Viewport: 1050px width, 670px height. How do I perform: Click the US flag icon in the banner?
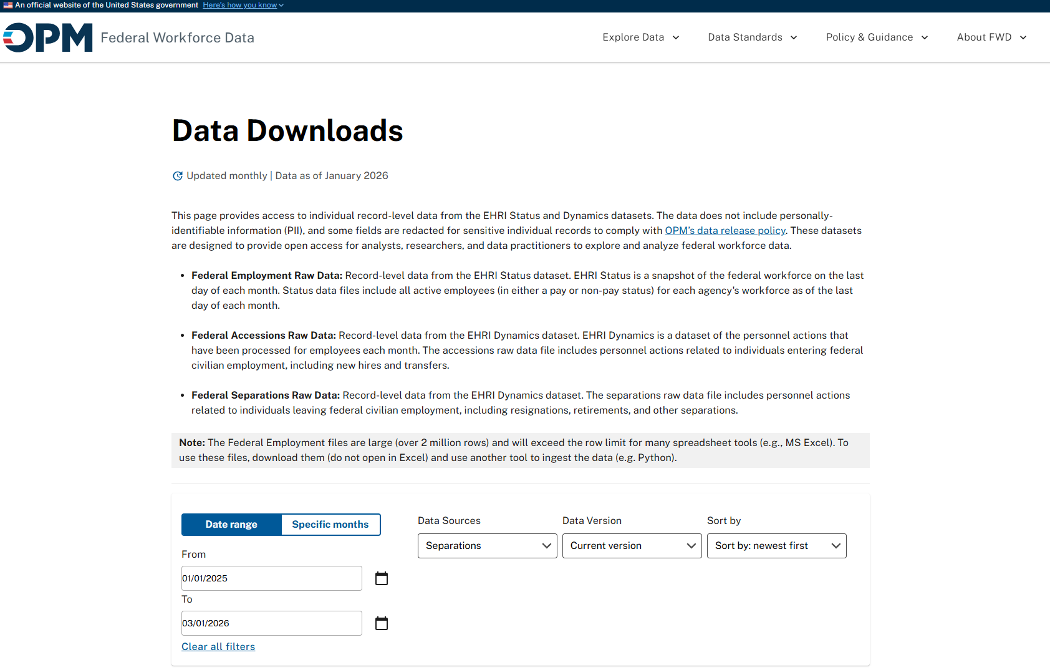(7, 5)
